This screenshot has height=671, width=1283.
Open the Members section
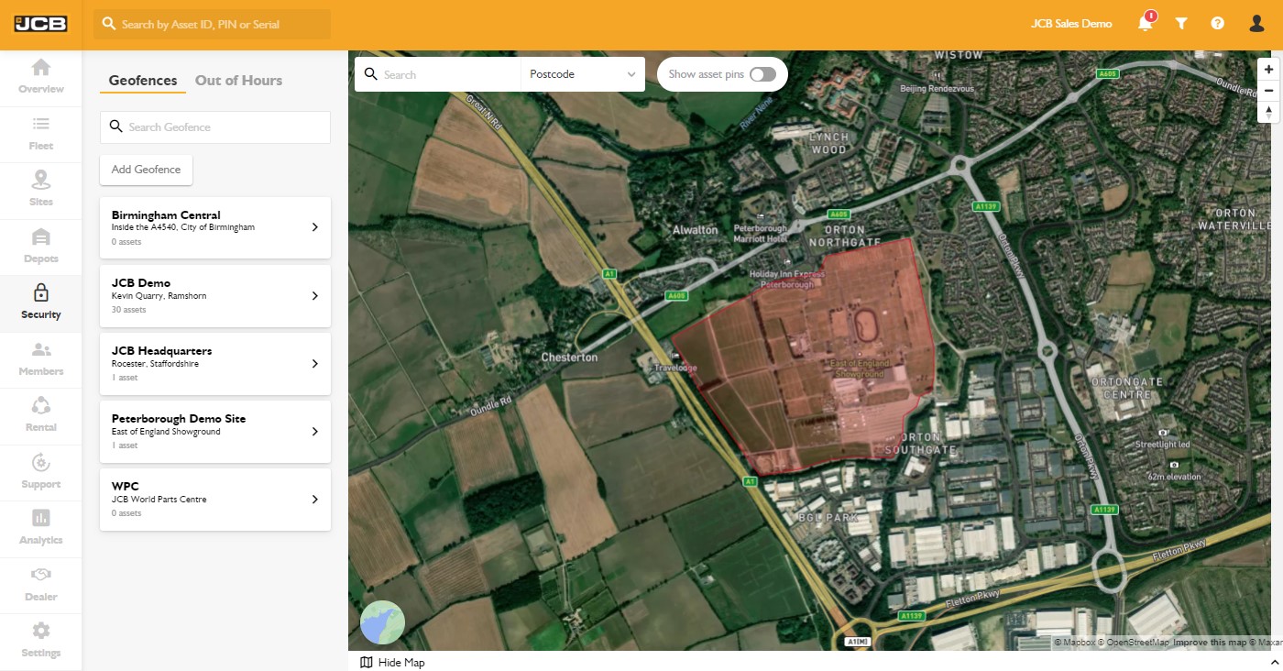point(40,359)
